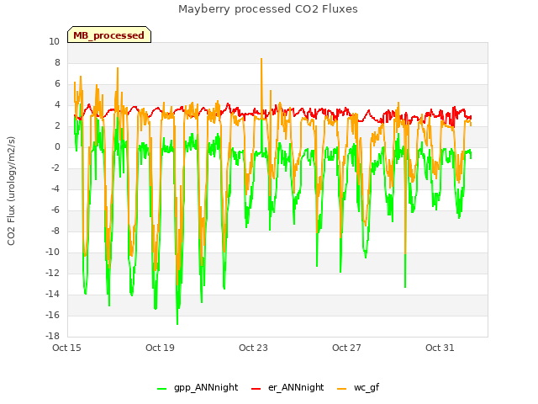Click the chart title Mayberry processed CO2 Fluxes
This screenshot has width=538, height=404.
tap(268, 9)
